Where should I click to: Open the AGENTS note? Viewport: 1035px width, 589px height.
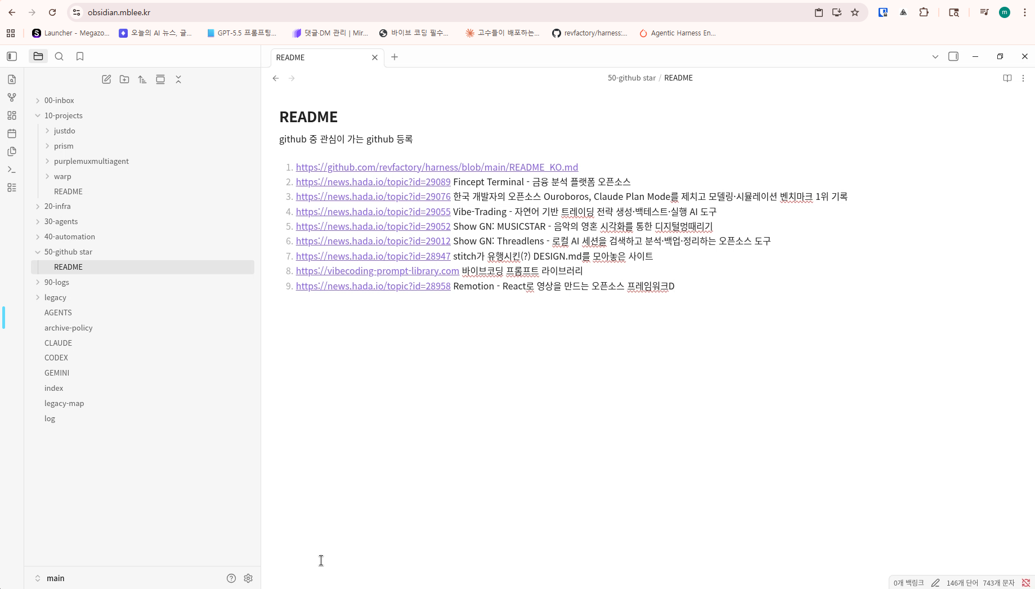coord(142,313)
